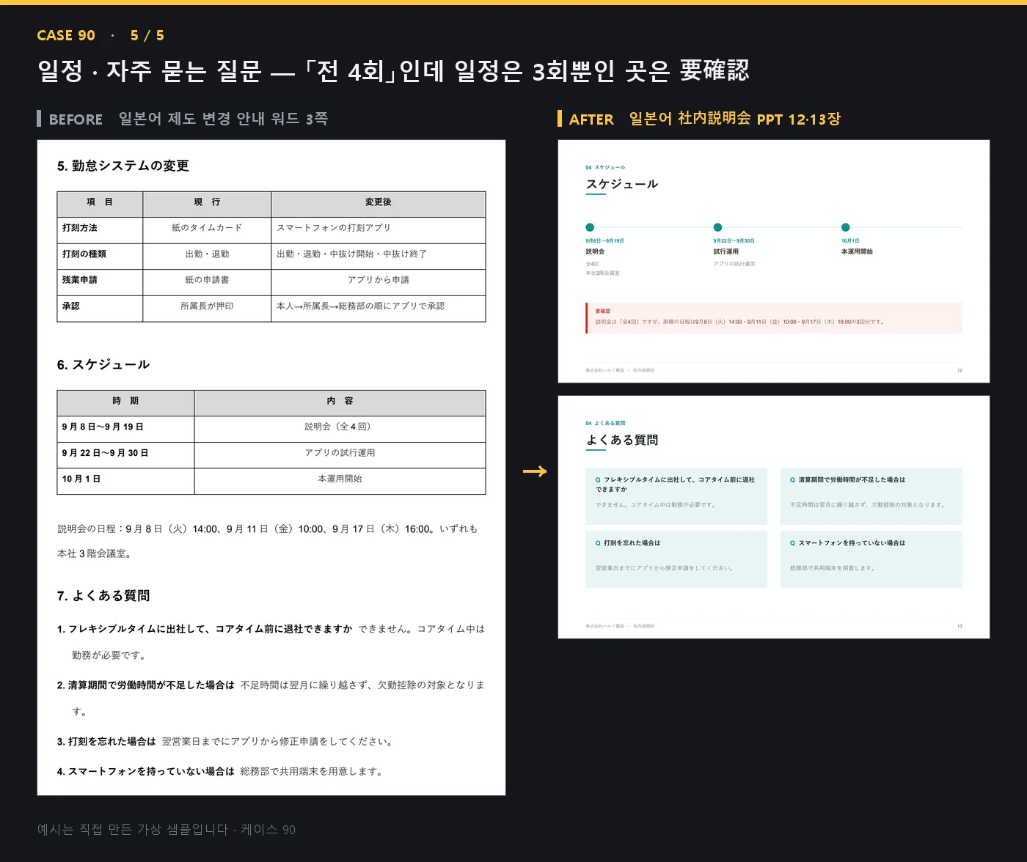This screenshot has width=1027, height=862.
Task: Click the slide card スマートフォンを持っていない場合は
Action: (x=871, y=559)
